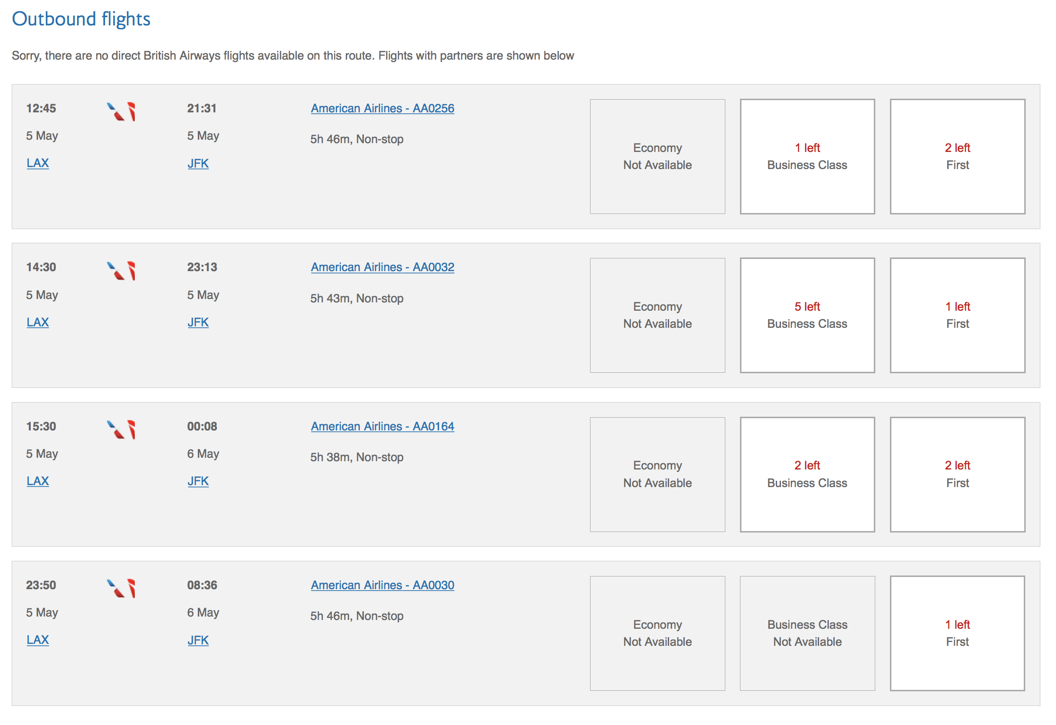Open American Airlines - AA0032 flight link
Viewport: 1056px width, 725px height.
click(x=382, y=267)
